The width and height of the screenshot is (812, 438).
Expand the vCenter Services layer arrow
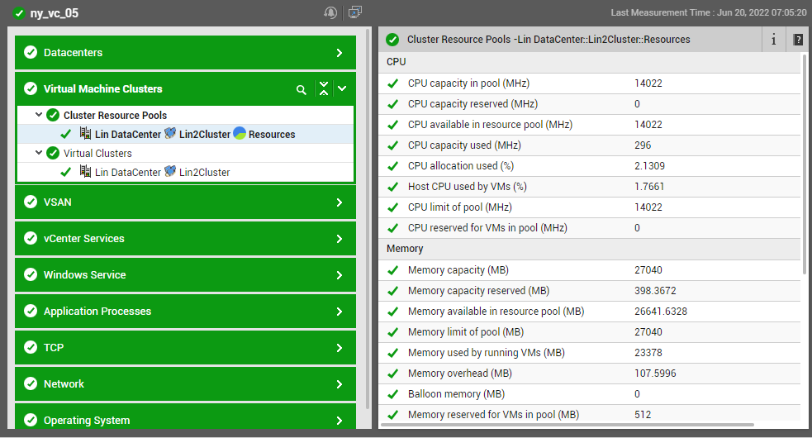pos(340,239)
